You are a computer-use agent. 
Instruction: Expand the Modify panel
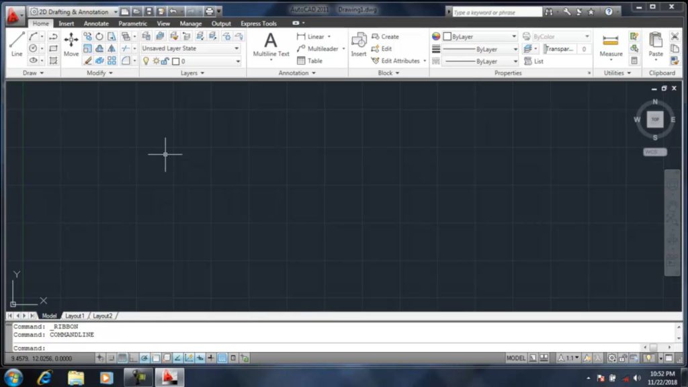99,73
